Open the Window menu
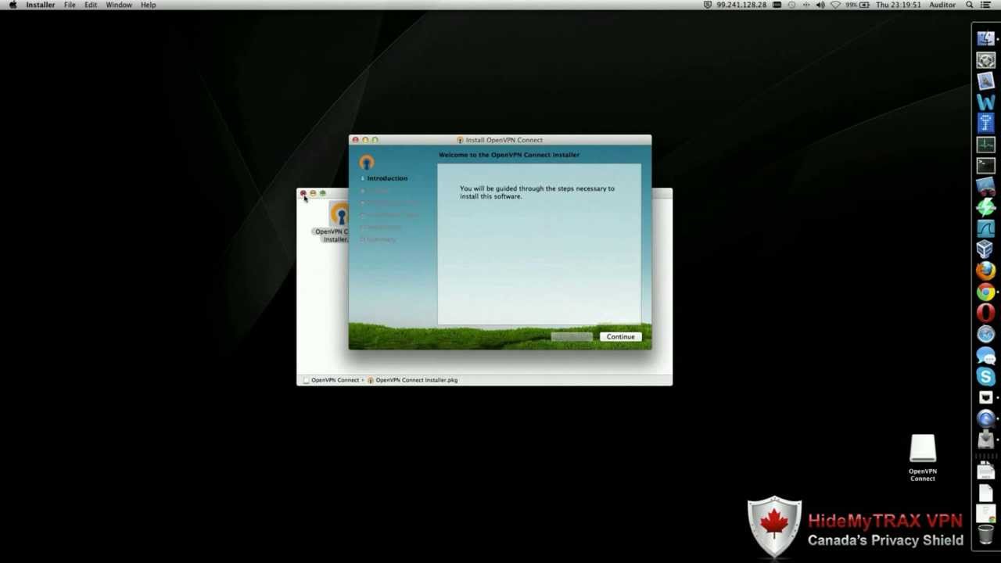The image size is (1001, 563). coord(119,5)
